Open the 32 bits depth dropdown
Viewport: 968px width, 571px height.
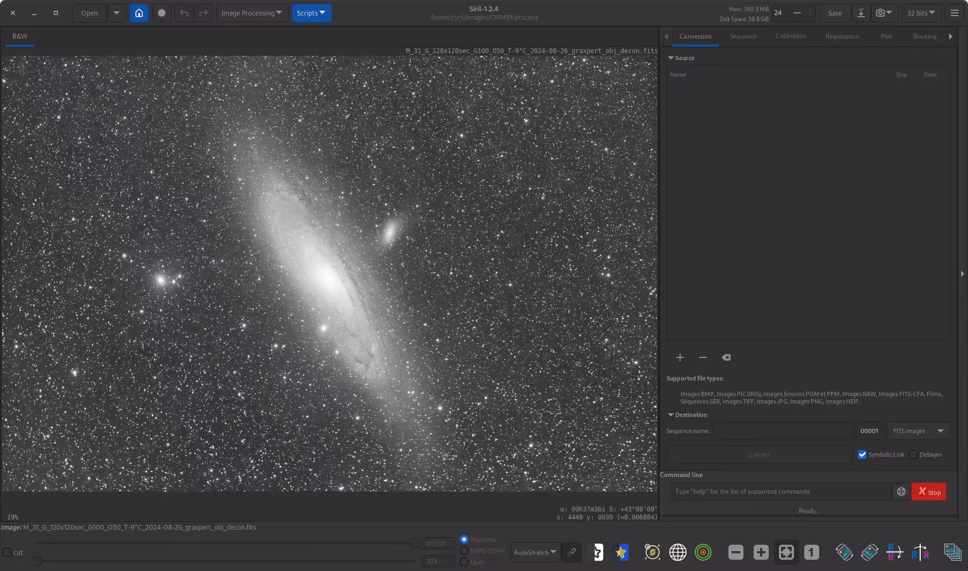coord(921,13)
